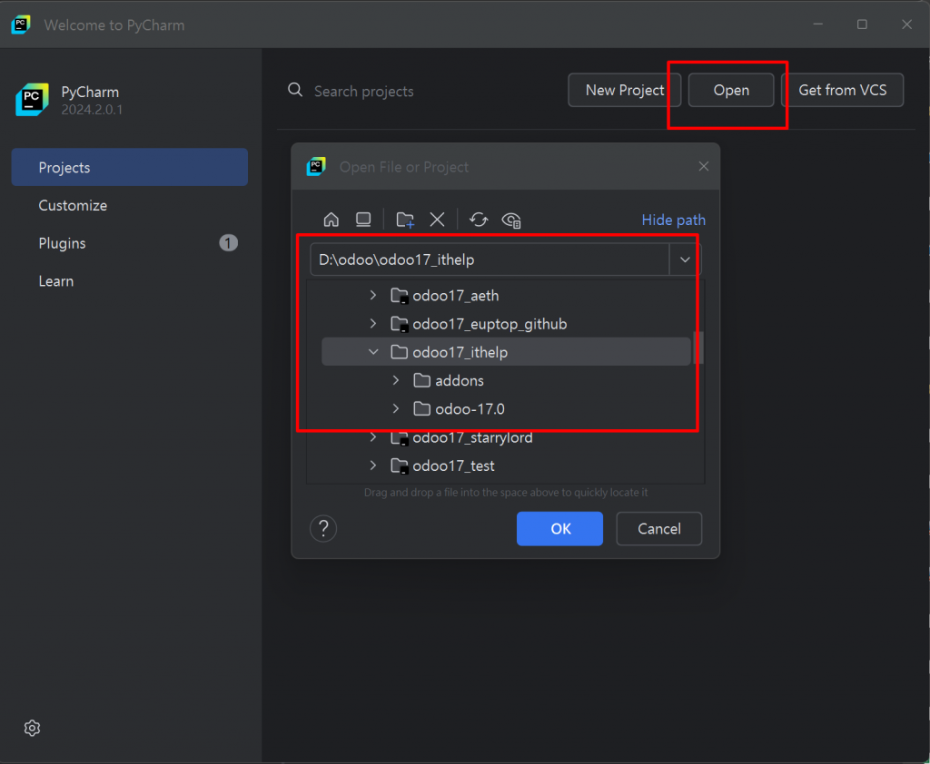Click the addons folder icon
Image resolution: width=930 pixels, height=764 pixels.
[421, 380]
